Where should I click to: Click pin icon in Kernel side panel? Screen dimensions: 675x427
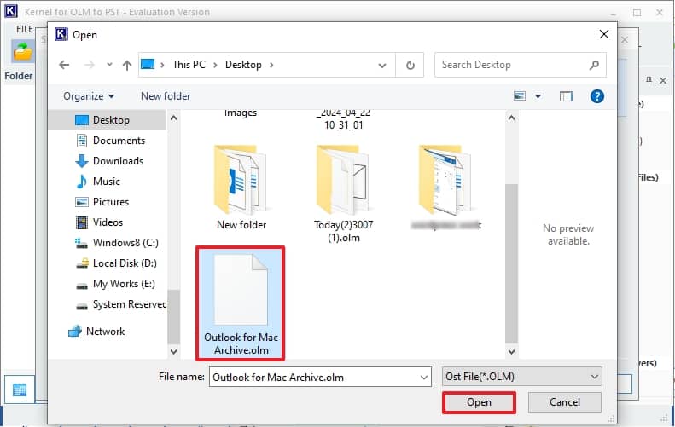(649, 80)
